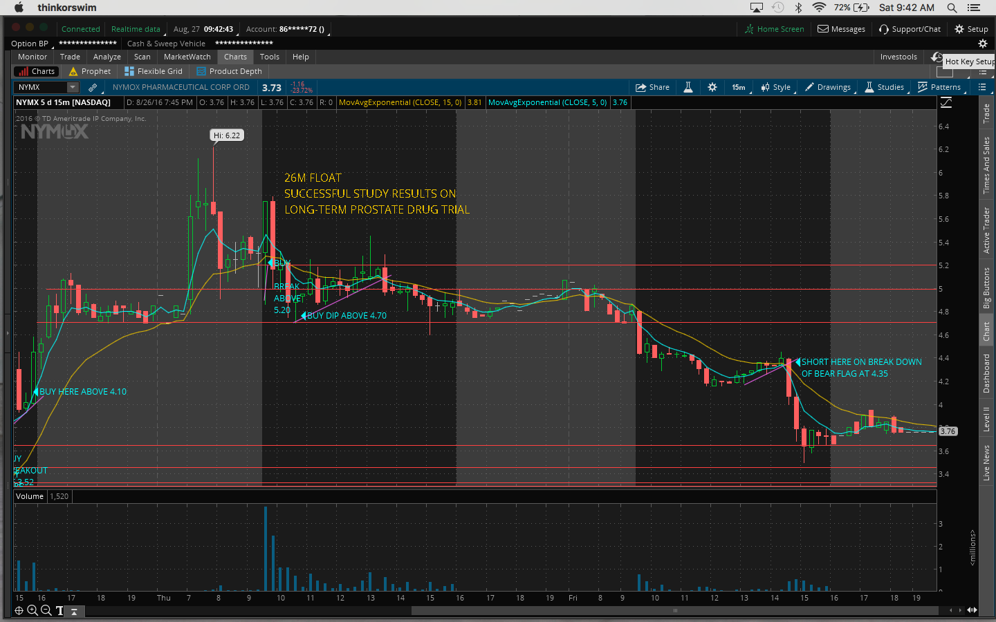Viewport: 996px width, 622px height.
Task: Click the hot key setup clock icon
Action: tap(937, 57)
